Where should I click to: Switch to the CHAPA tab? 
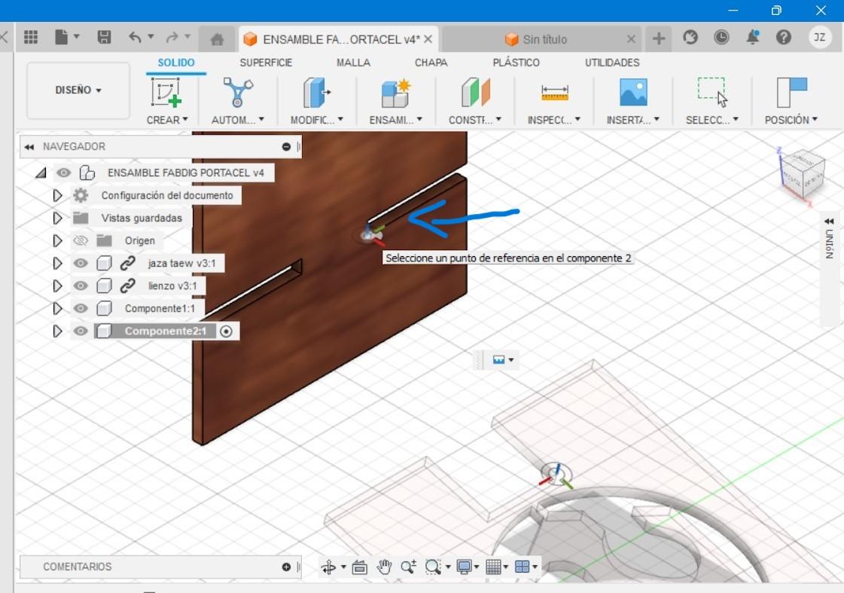point(431,63)
